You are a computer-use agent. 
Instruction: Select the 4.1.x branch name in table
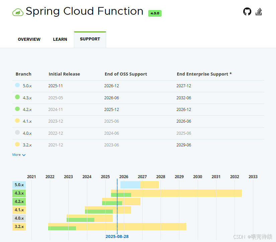click(x=27, y=121)
